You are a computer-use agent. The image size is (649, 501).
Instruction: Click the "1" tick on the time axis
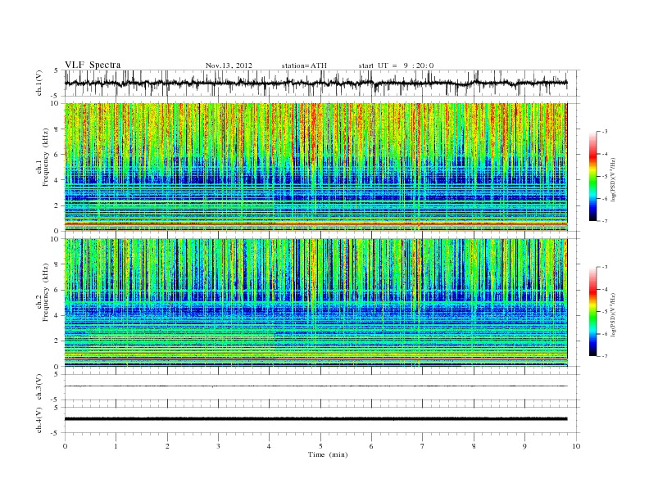[116, 446]
